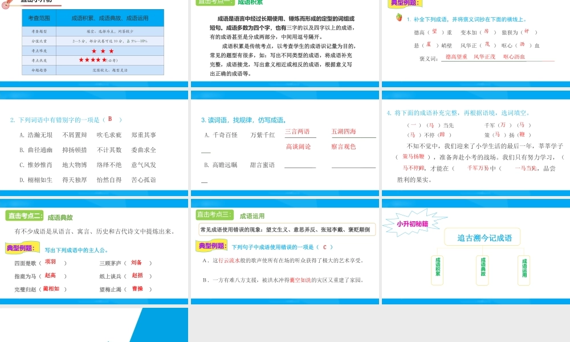Click the 考查题型 row label
This screenshot has width=570, height=342.
39,31
